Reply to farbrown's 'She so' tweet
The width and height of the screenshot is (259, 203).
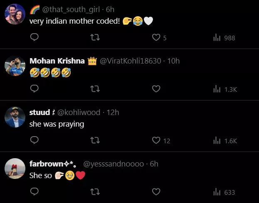pyautogui.click(x=35, y=191)
